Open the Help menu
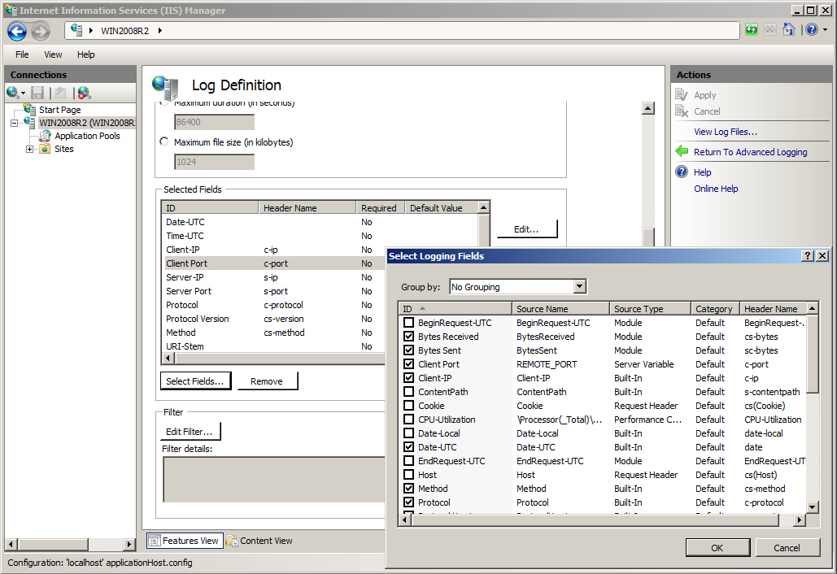This screenshot has height=574, width=837. coord(85,54)
